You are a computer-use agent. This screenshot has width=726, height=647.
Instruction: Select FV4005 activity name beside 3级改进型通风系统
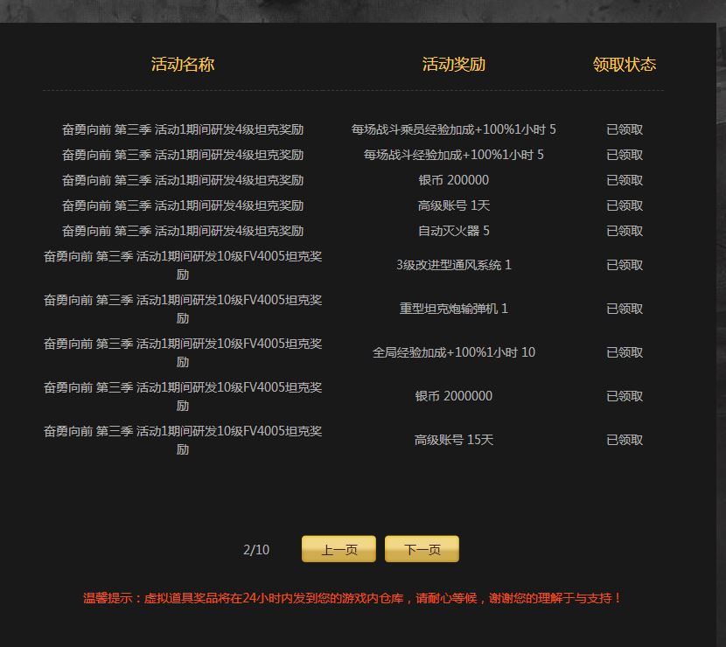click(183, 265)
